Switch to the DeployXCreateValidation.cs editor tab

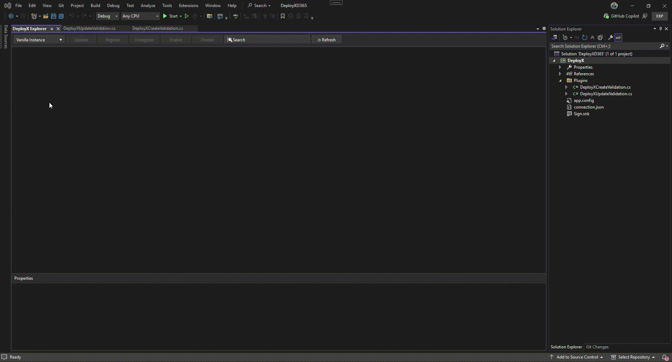point(158,28)
